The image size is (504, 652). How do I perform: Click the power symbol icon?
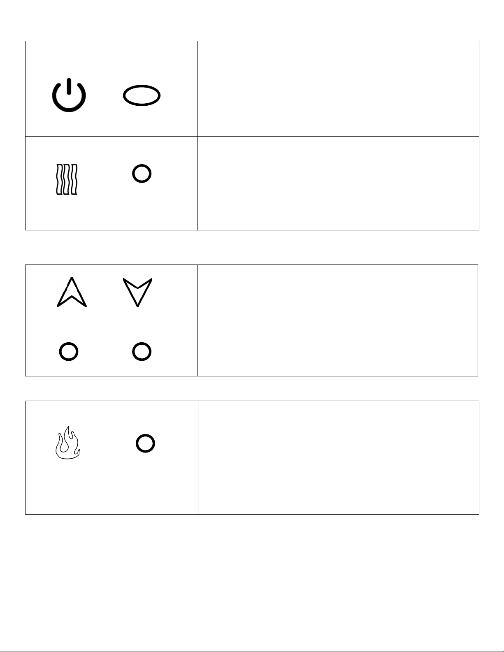point(69,95)
